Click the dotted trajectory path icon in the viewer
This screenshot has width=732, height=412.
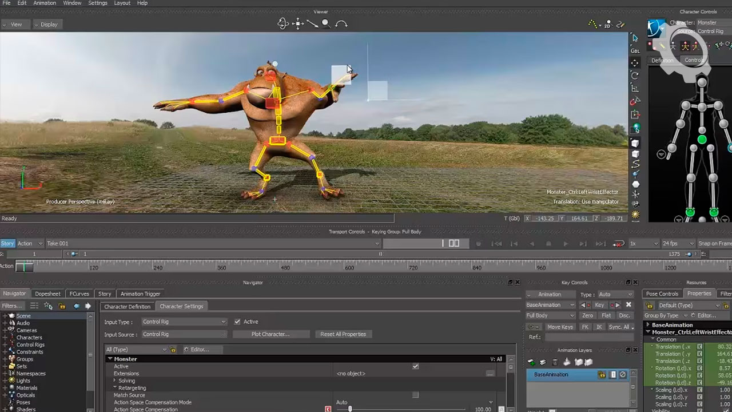(594, 24)
